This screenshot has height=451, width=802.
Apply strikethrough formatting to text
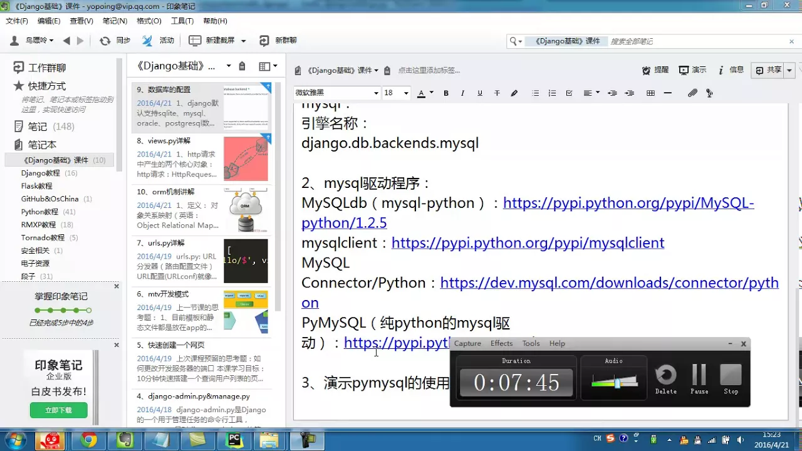pyautogui.click(x=497, y=93)
